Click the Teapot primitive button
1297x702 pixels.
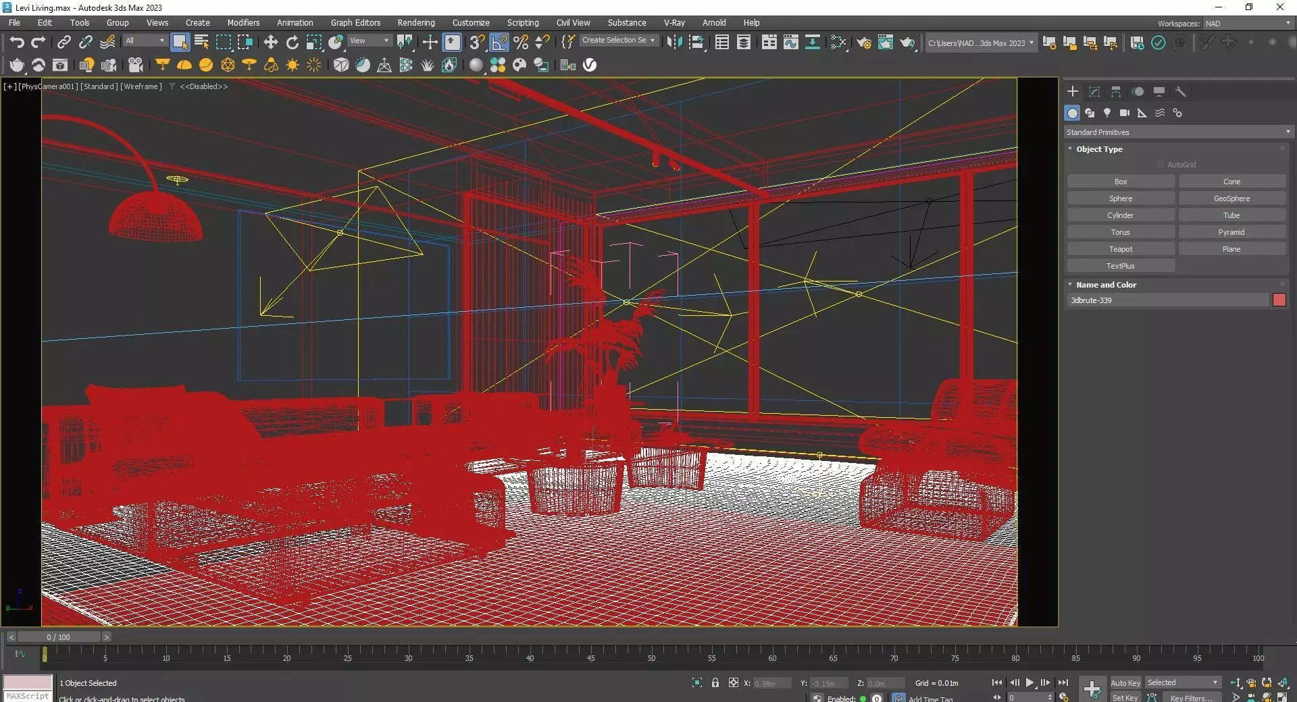1121,249
